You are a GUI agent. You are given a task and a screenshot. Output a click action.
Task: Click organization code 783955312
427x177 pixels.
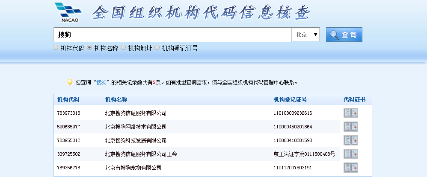[68, 140]
